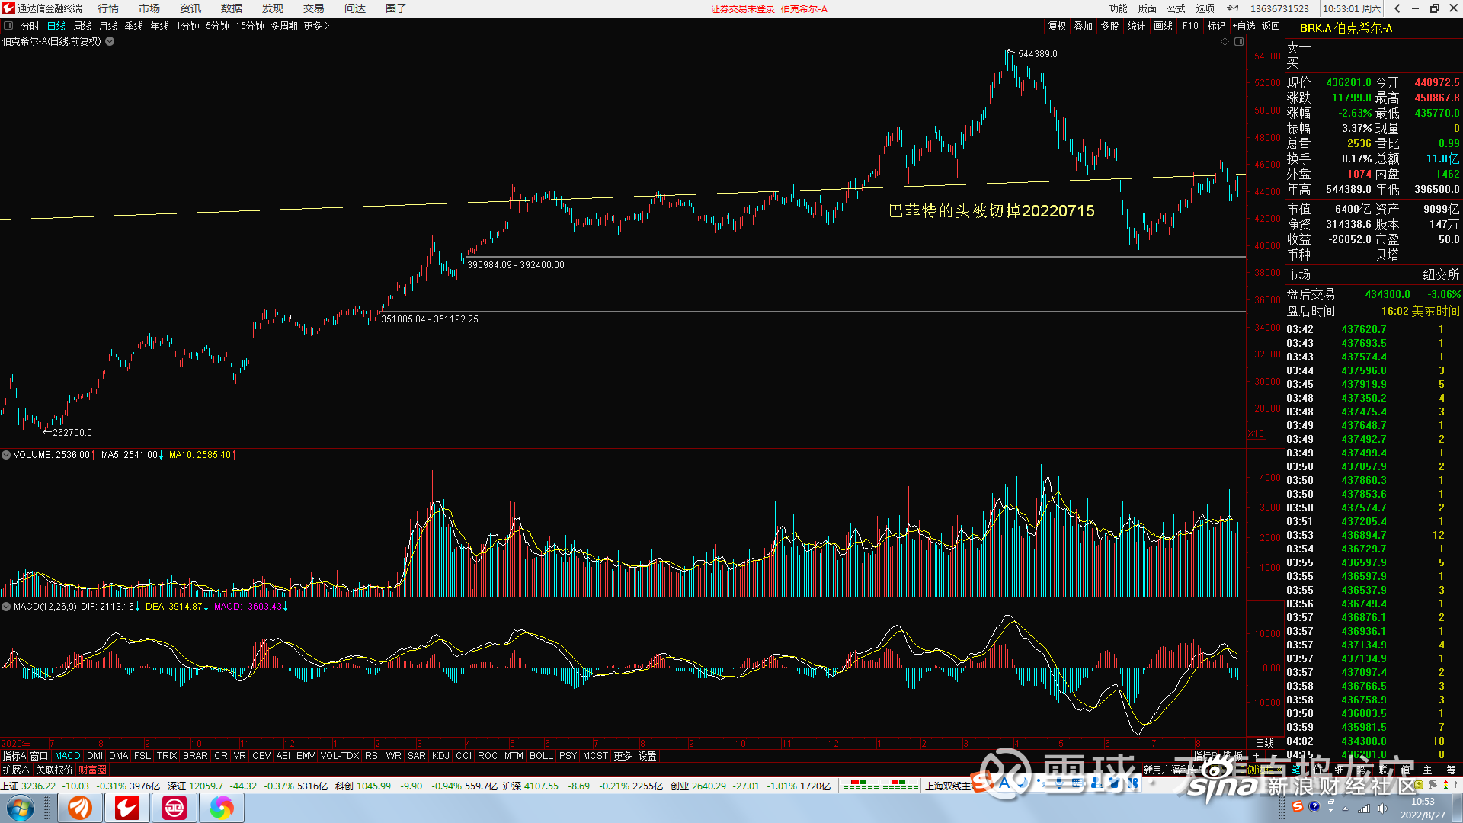1463x823 pixels.
Task: Open the 叠加 overlay option
Action: pos(1084,26)
